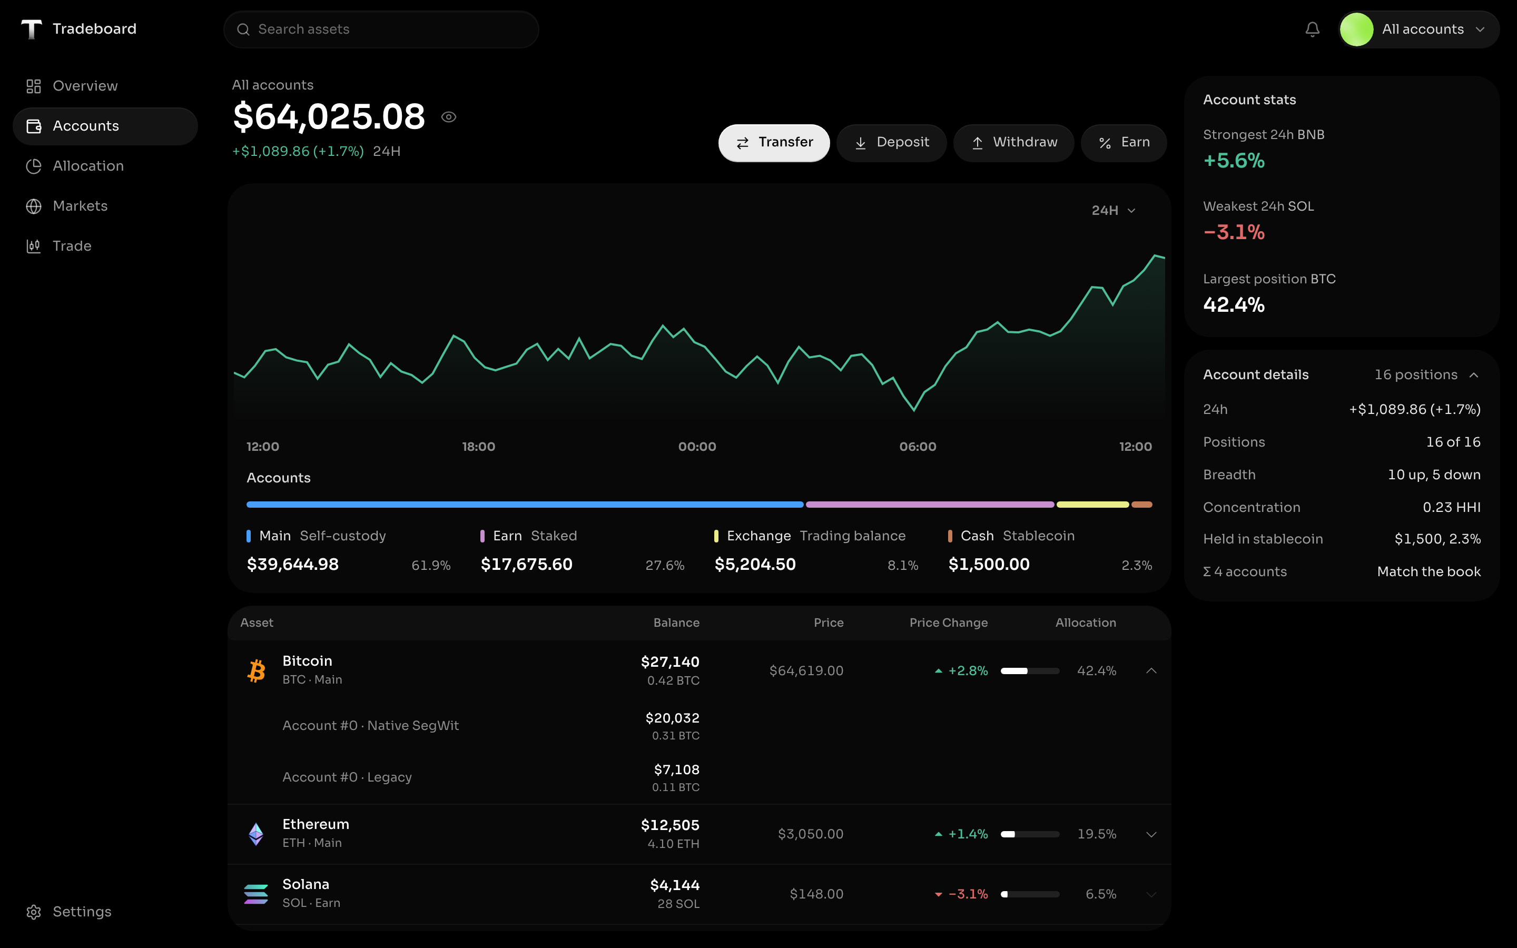Expand the Ethereum row chevron
Image resolution: width=1517 pixels, height=948 pixels.
click(x=1151, y=835)
